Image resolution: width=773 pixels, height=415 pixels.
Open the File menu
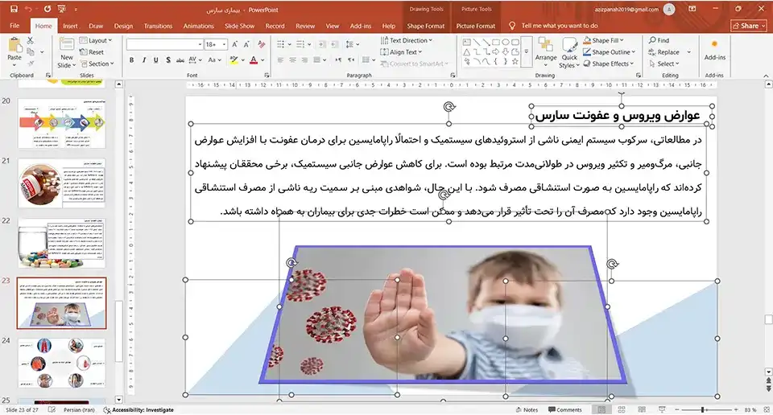coord(14,26)
